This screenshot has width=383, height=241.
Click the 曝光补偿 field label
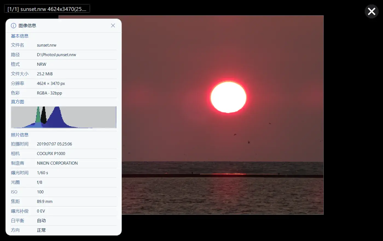pos(20,211)
